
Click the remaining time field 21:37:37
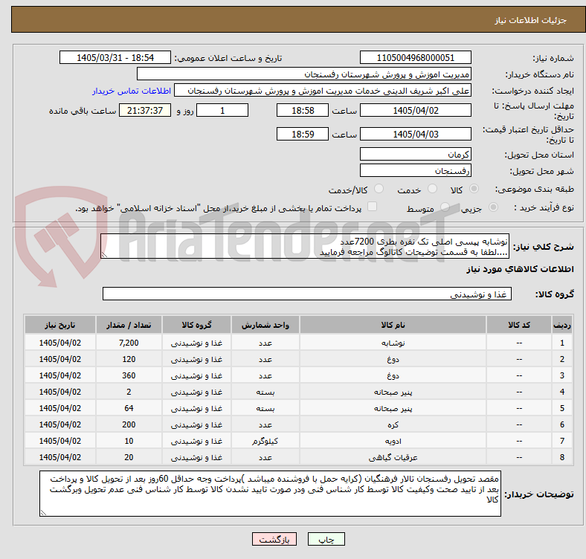tap(145, 110)
